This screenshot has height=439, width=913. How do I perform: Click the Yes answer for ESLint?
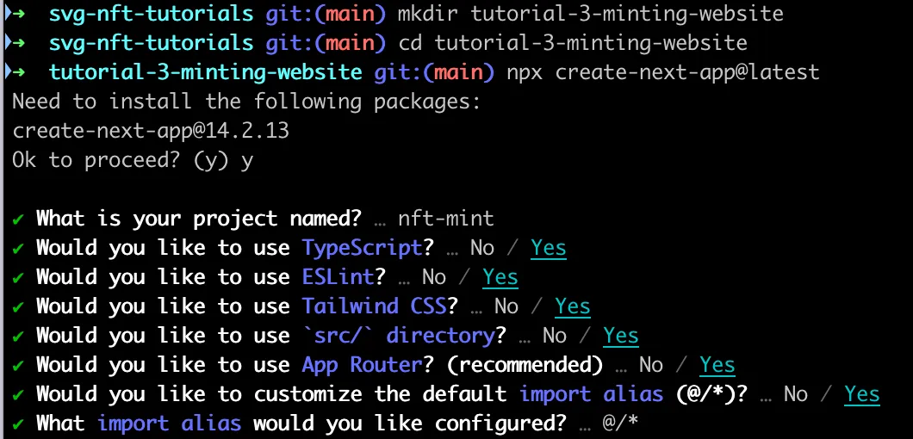[x=500, y=277]
